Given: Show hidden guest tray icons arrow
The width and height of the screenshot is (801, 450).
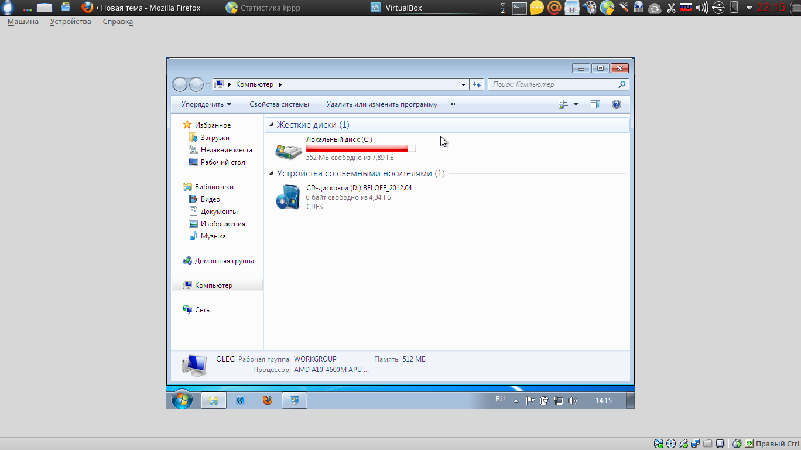Looking at the screenshot, I should click(516, 401).
